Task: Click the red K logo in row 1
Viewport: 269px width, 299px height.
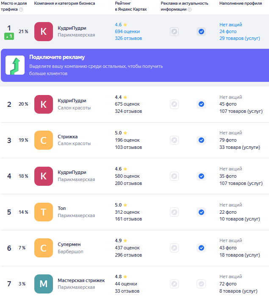Action: 44,31
